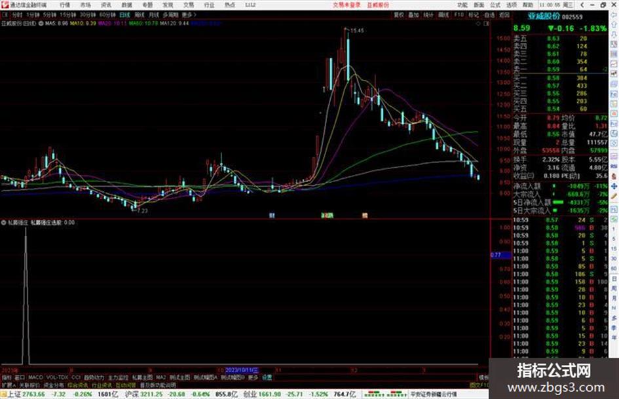Open the 行业 menu
The image size is (619, 399).
pyautogui.click(x=209, y=5)
